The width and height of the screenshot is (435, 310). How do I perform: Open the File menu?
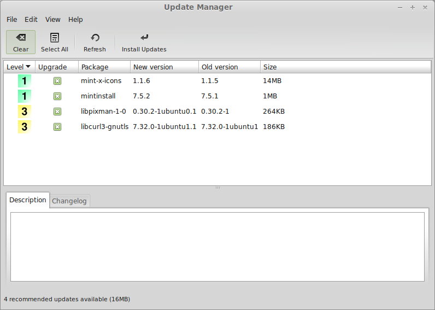[x=11, y=20]
